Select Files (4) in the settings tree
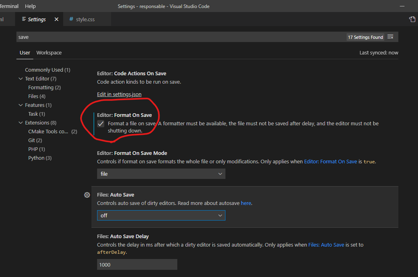Image resolution: width=418 pixels, height=277 pixels. pyautogui.click(x=37, y=96)
